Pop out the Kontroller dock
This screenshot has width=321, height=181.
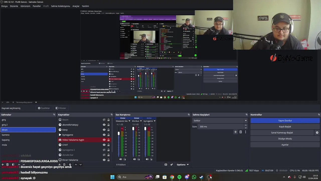pyautogui.click(x=319, y=115)
